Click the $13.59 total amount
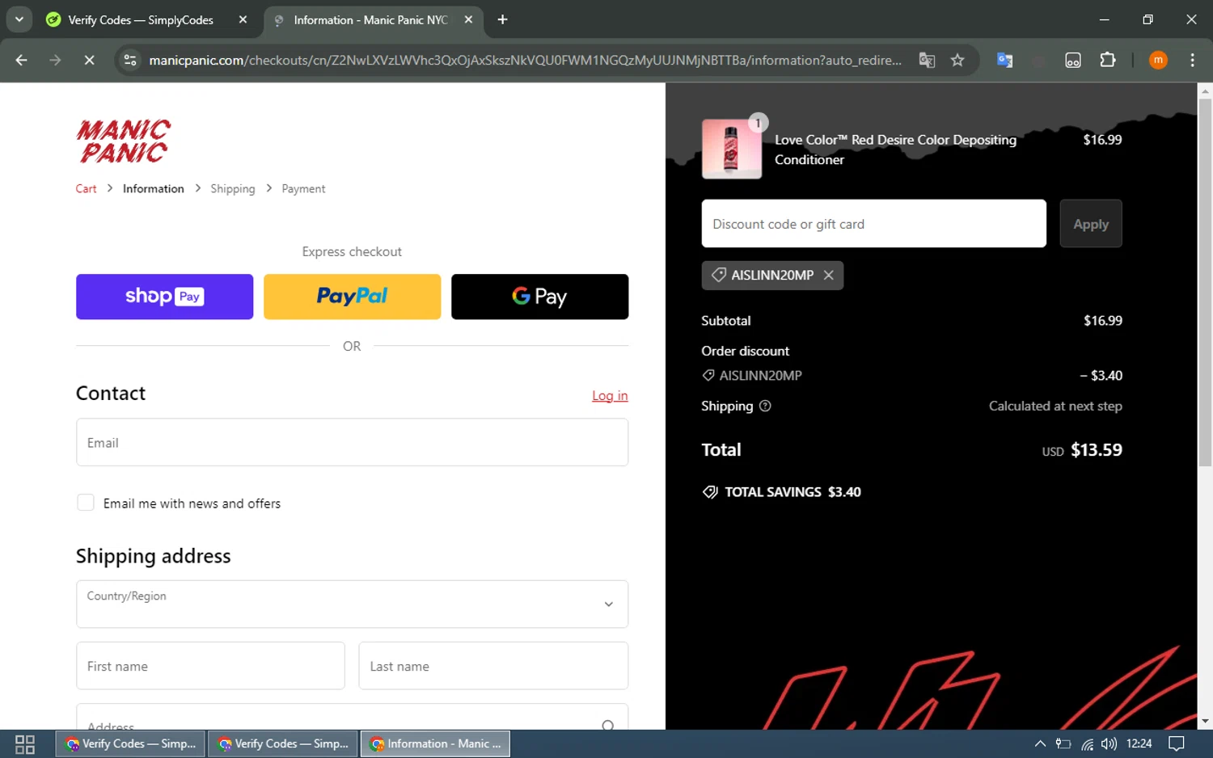 point(1097,449)
